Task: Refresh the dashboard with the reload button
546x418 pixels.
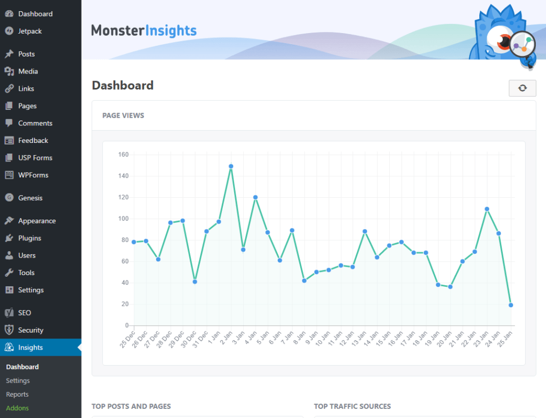Action: coord(522,89)
